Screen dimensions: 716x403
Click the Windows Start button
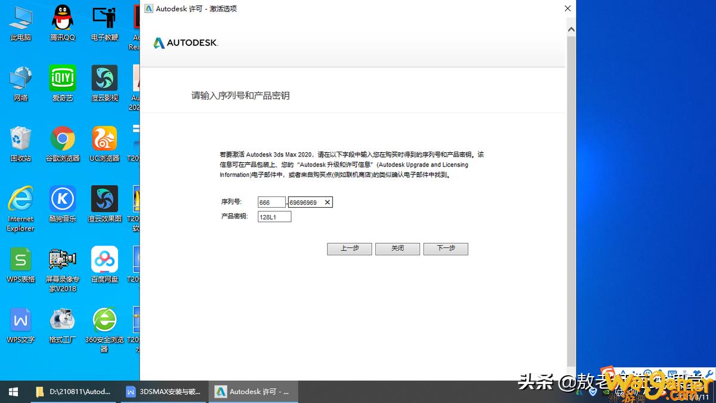(13, 392)
